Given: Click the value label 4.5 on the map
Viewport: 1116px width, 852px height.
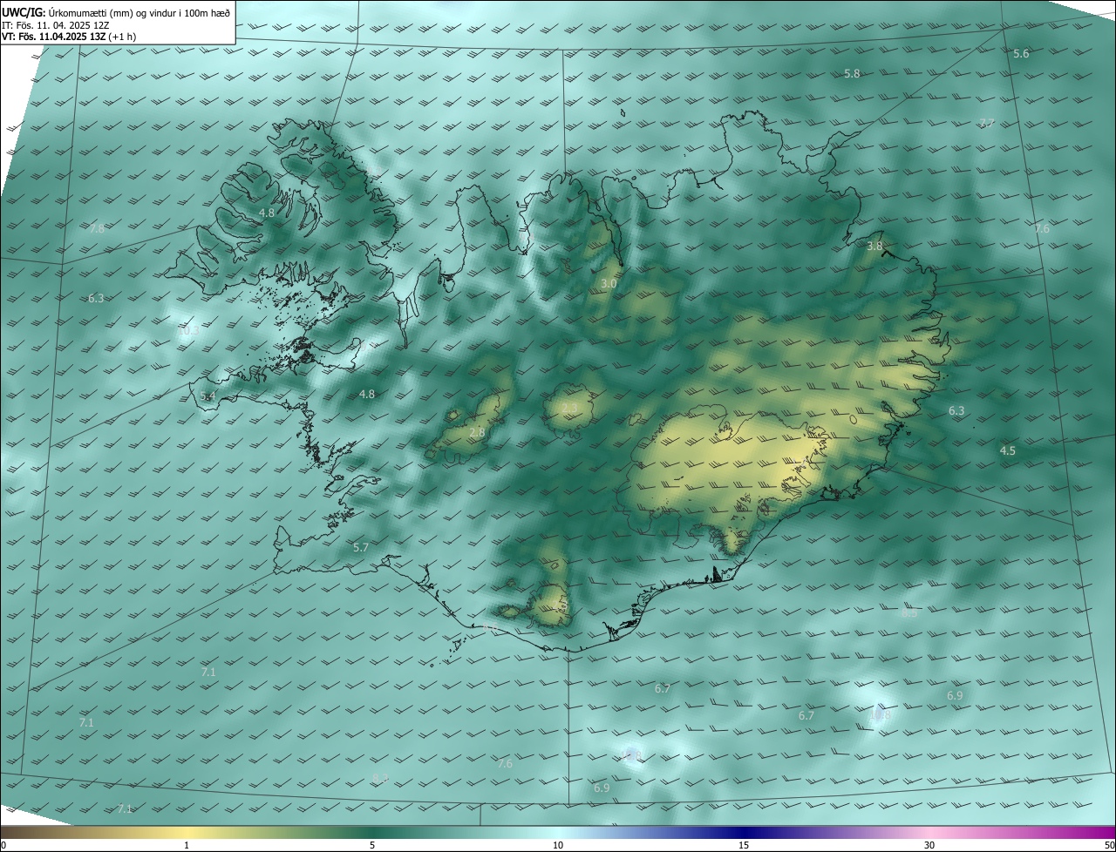Looking at the screenshot, I should (x=1007, y=451).
